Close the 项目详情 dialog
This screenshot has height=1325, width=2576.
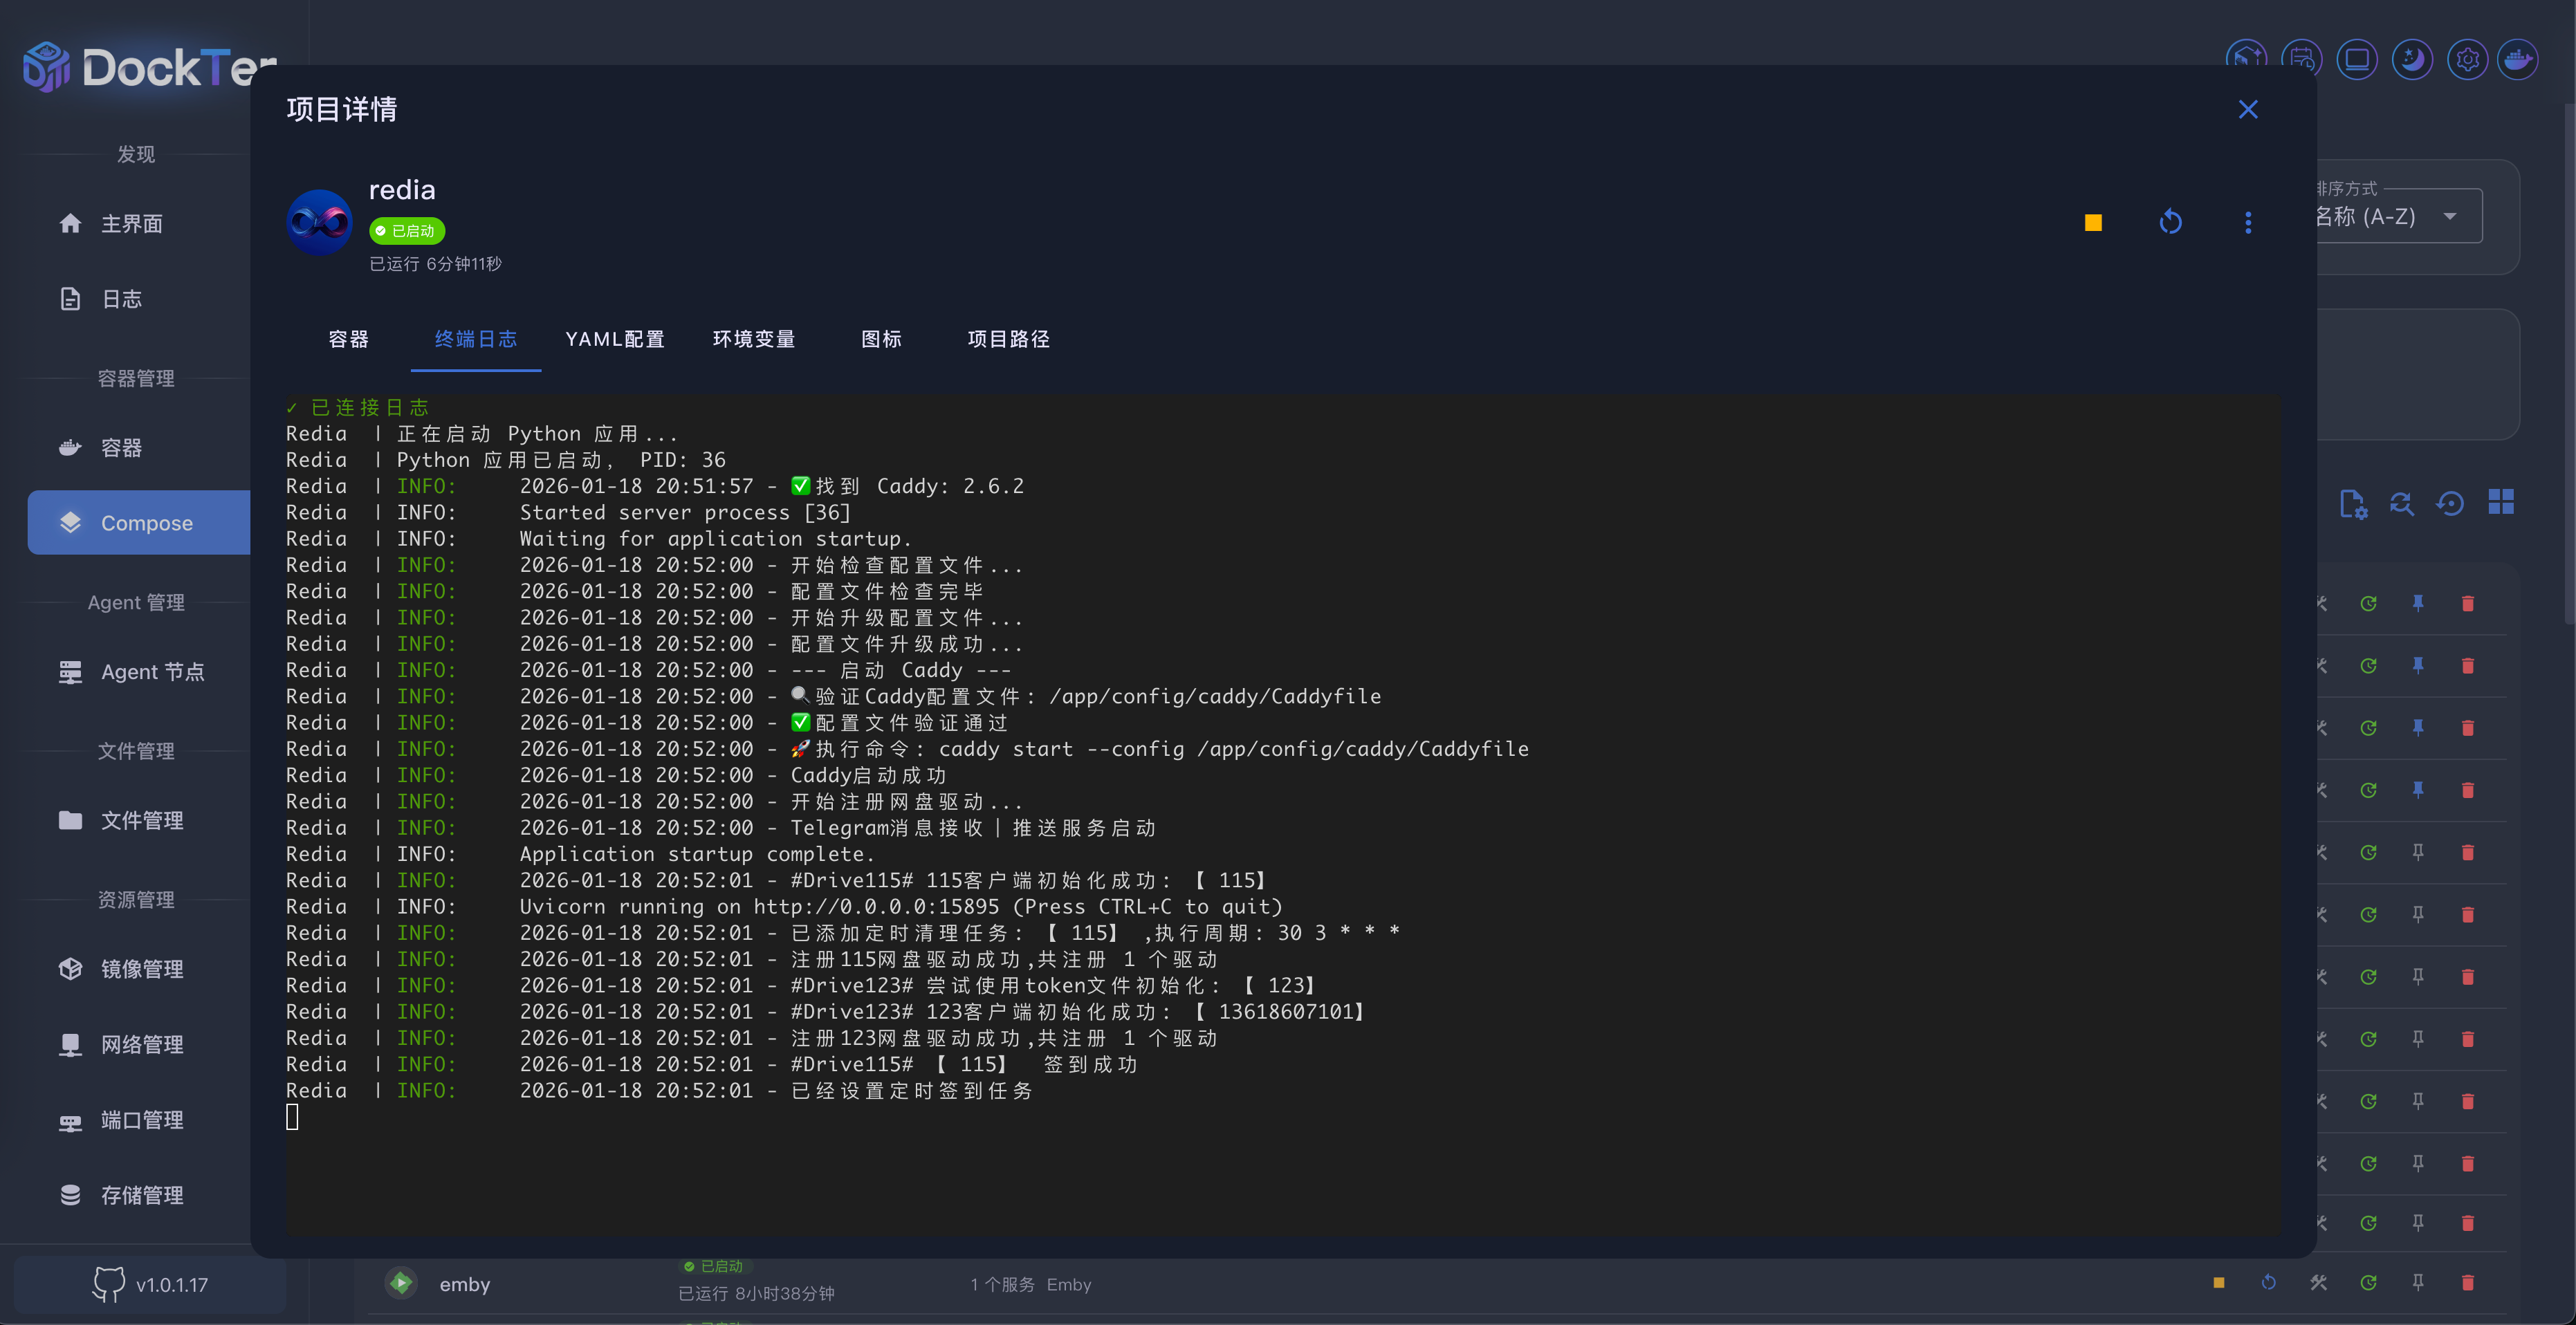tap(2248, 109)
